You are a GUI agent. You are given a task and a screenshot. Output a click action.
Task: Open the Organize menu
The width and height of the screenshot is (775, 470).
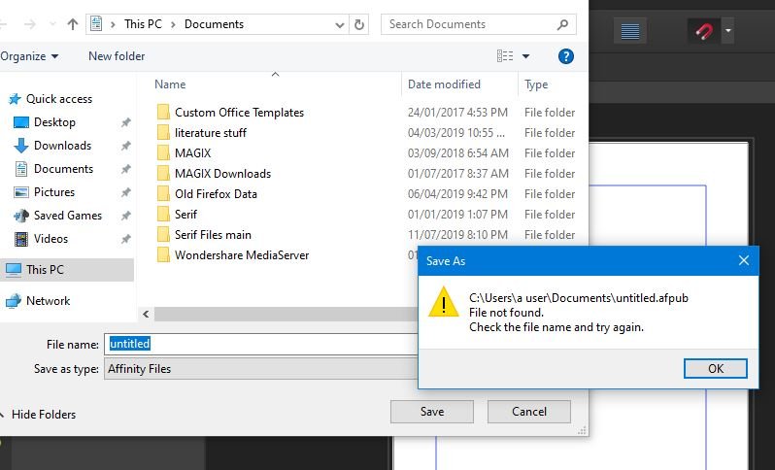click(x=29, y=56)
